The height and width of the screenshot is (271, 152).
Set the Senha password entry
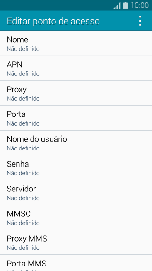tap(76, 168)
